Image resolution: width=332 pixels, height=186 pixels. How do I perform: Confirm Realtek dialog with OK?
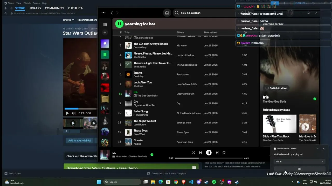[299, 169]
